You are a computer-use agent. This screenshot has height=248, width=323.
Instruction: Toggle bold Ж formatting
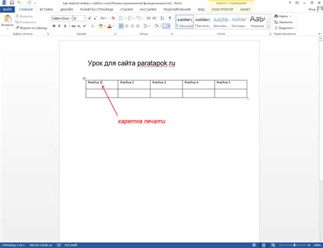click(54, 27)
